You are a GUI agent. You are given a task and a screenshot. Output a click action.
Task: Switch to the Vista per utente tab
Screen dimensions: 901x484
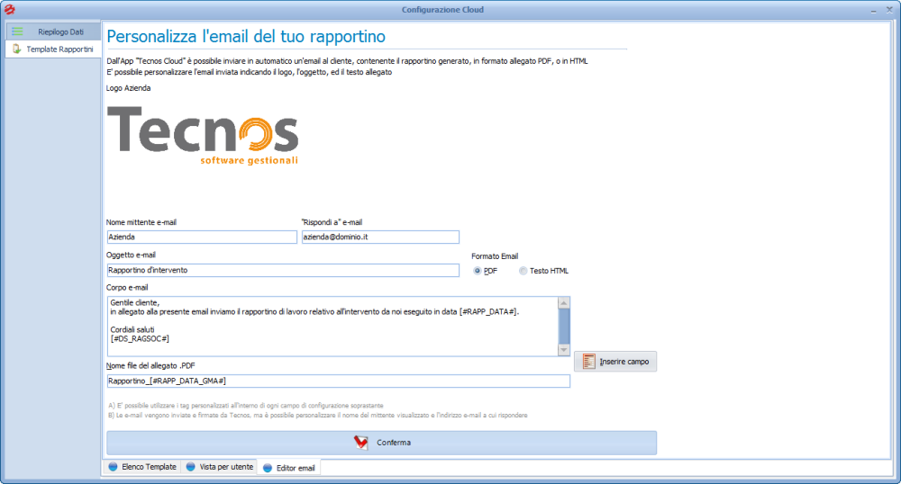[x=219, y=467]
